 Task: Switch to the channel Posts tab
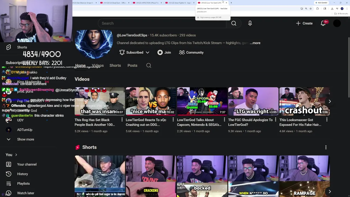coord(132,65)
